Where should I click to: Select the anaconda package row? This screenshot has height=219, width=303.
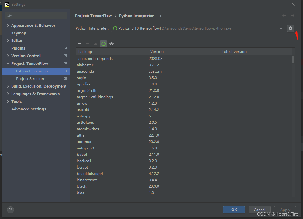(184, 71)
